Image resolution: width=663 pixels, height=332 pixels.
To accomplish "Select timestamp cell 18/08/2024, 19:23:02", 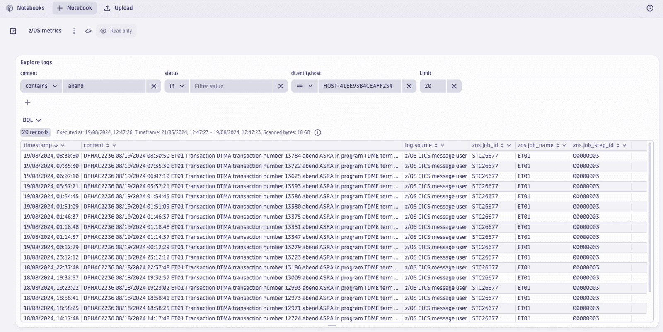I will [51, 288].
